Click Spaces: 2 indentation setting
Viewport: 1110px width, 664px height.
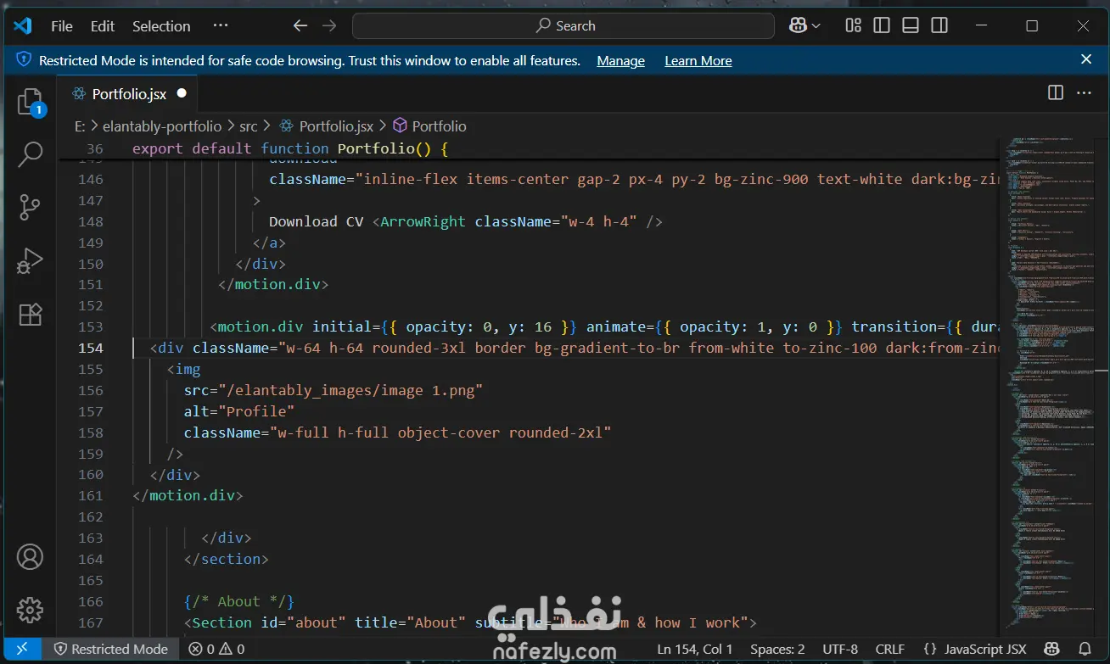coord(777,649)
